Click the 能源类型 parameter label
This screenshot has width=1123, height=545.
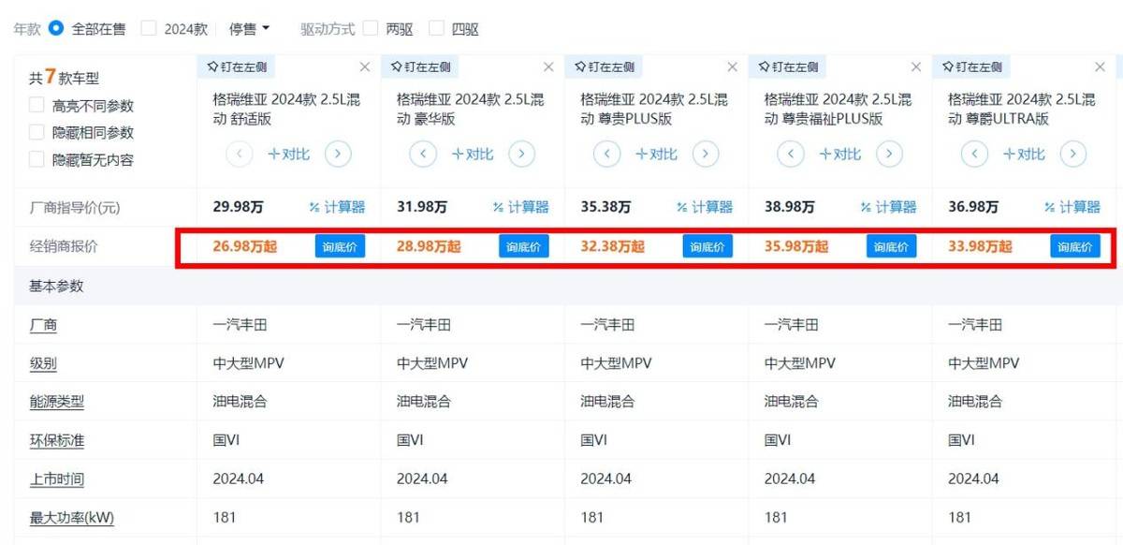[x=57, y=402]
